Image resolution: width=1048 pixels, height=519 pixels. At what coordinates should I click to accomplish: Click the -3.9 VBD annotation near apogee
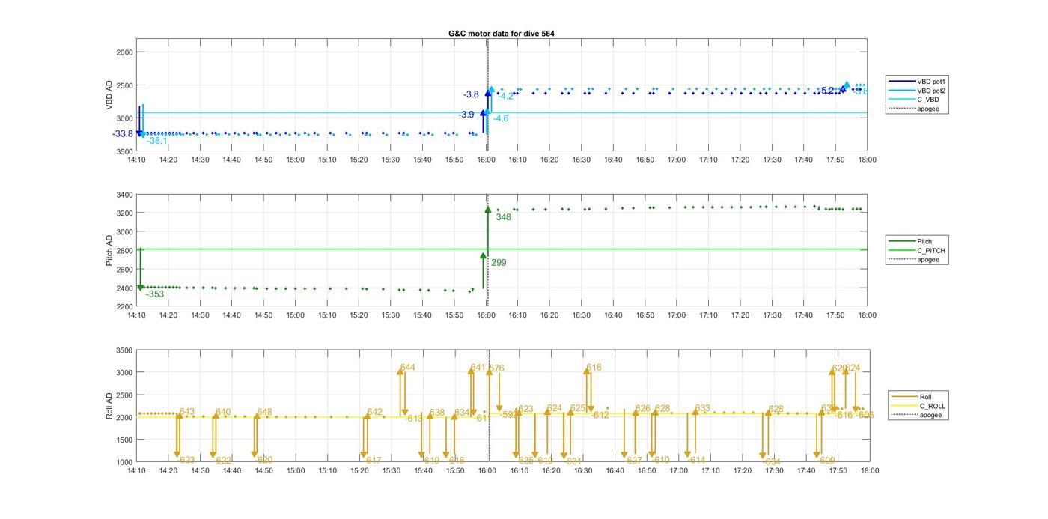click(466, 115)
